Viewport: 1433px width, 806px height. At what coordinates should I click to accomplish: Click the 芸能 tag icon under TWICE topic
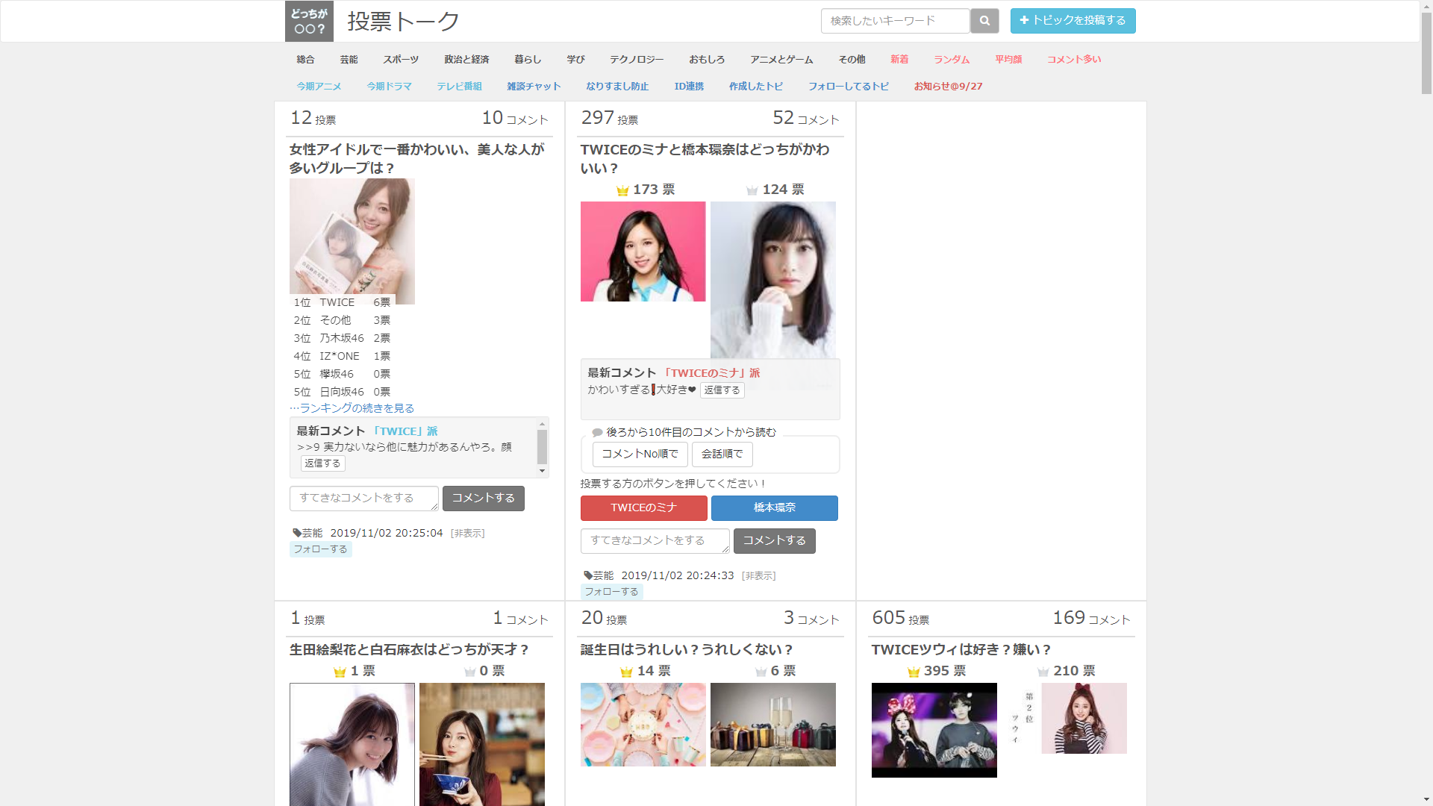pos(588,575)
